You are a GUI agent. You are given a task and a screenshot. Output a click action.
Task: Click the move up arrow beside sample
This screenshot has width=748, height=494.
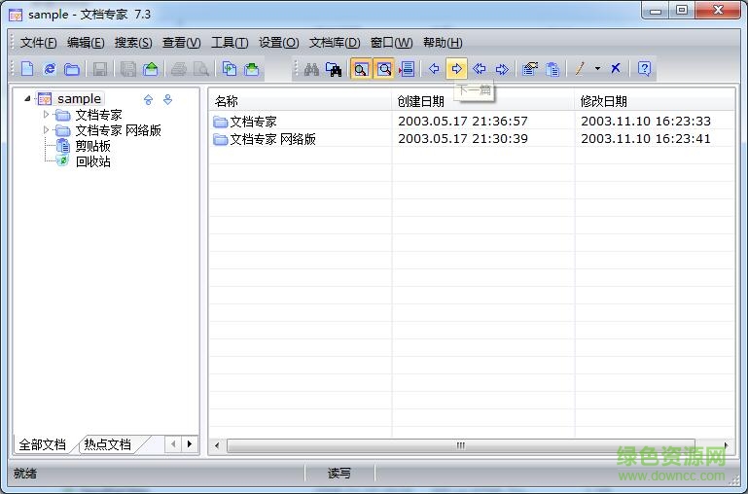(149, 99)
